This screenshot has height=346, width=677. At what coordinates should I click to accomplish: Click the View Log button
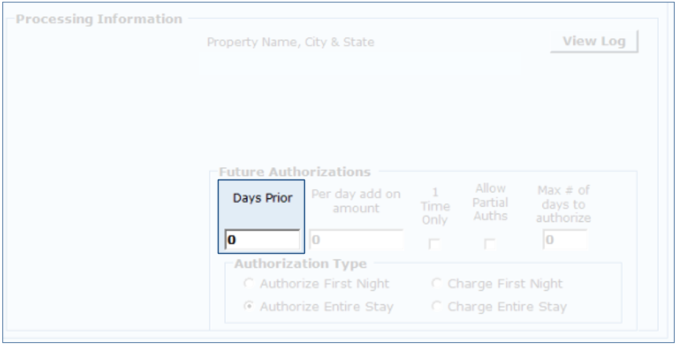593,42
